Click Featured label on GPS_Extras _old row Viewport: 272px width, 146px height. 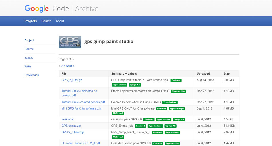tap(141, 126)
